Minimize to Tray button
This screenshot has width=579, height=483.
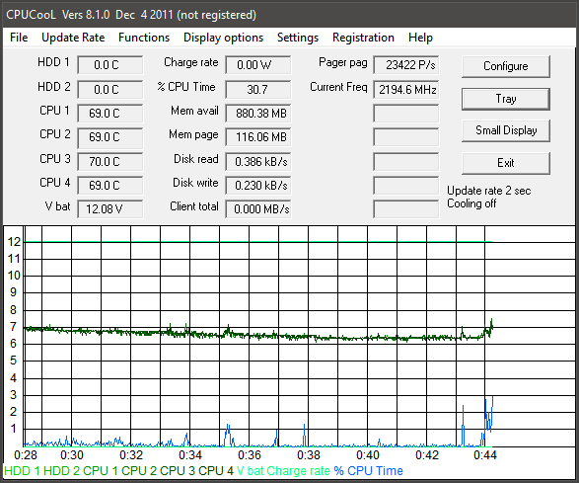(506, 99)
